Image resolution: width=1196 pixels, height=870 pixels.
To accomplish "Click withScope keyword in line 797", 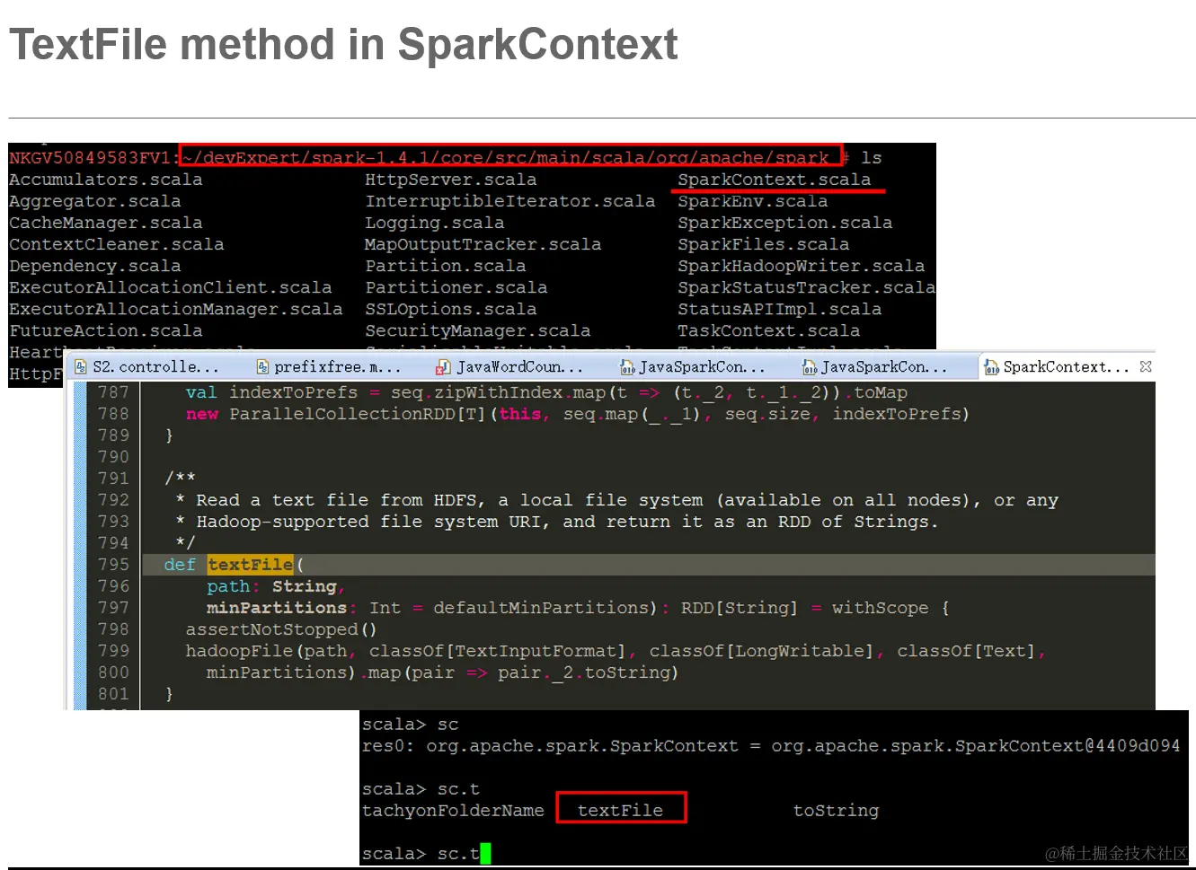I will coord(881,608).
